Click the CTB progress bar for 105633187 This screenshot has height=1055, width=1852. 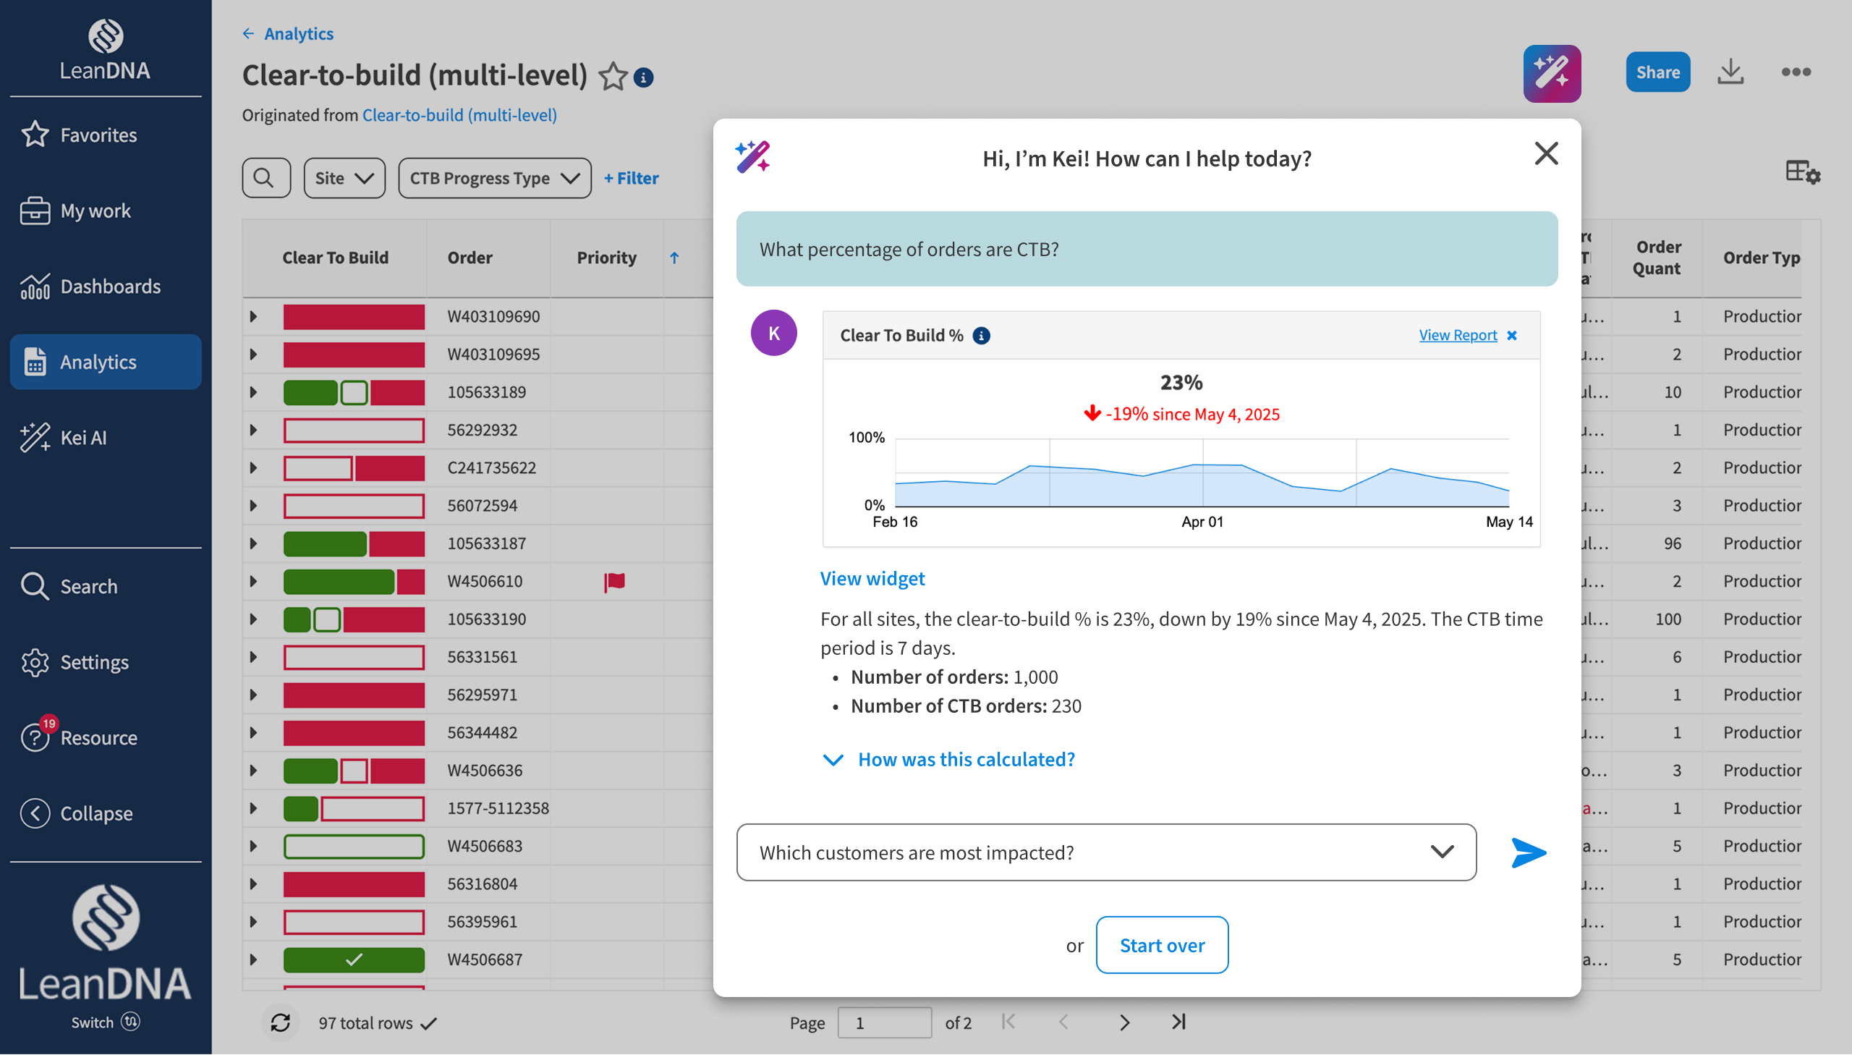click(x=354, y=543)
